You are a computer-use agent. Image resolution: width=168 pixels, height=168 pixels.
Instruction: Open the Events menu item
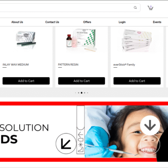pos(157,22)
